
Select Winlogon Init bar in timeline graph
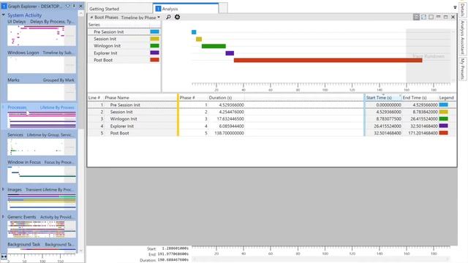pyautogui.click(x=214, y=46)
